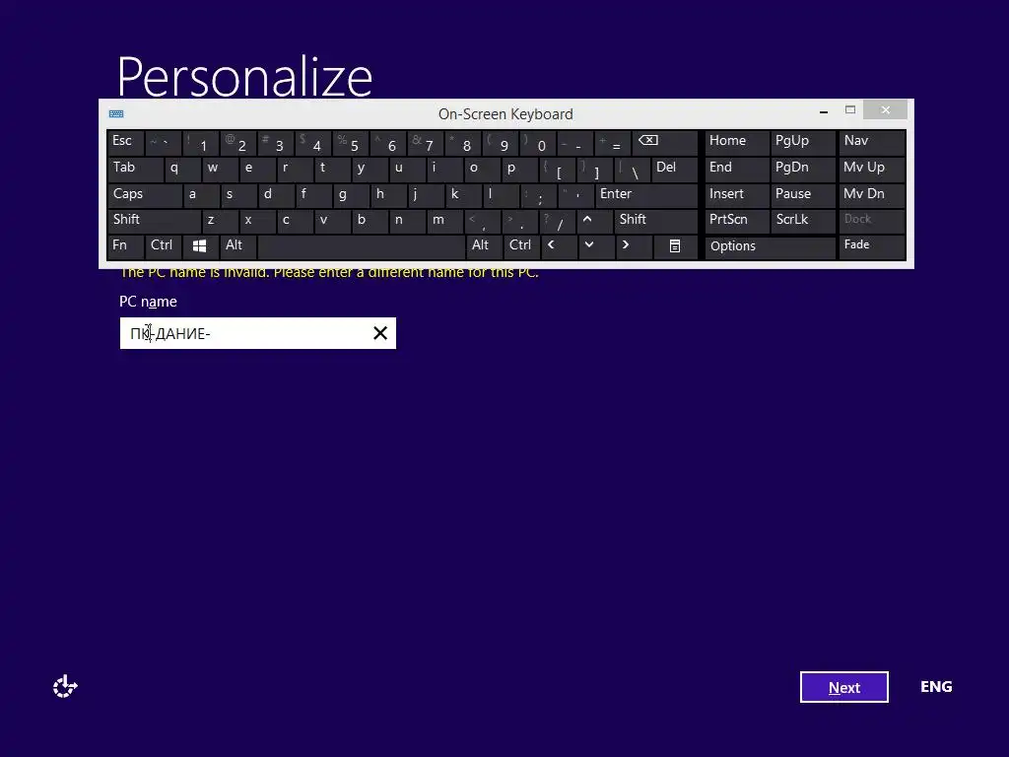Click the Mv Dn key
Viewport: 1009px width, 757px height.
(x=872, y=195)
